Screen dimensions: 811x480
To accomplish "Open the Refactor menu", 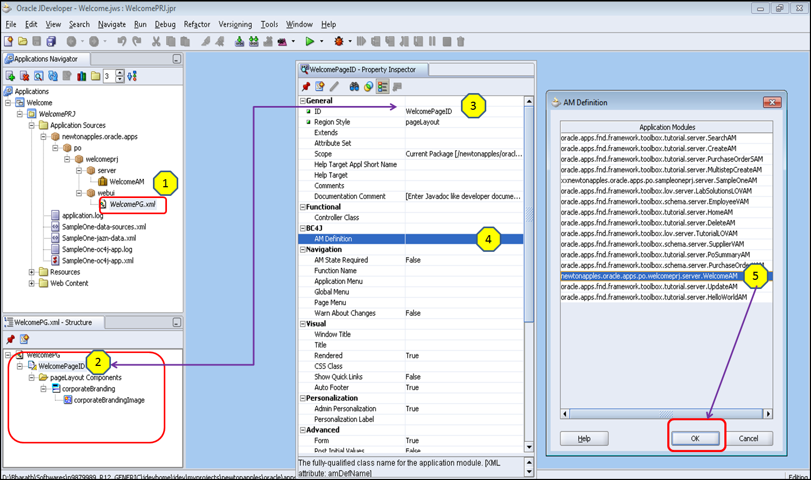I will point(197,24).
